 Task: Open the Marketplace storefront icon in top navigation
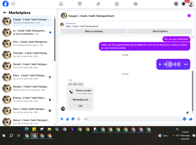point(117,4)
